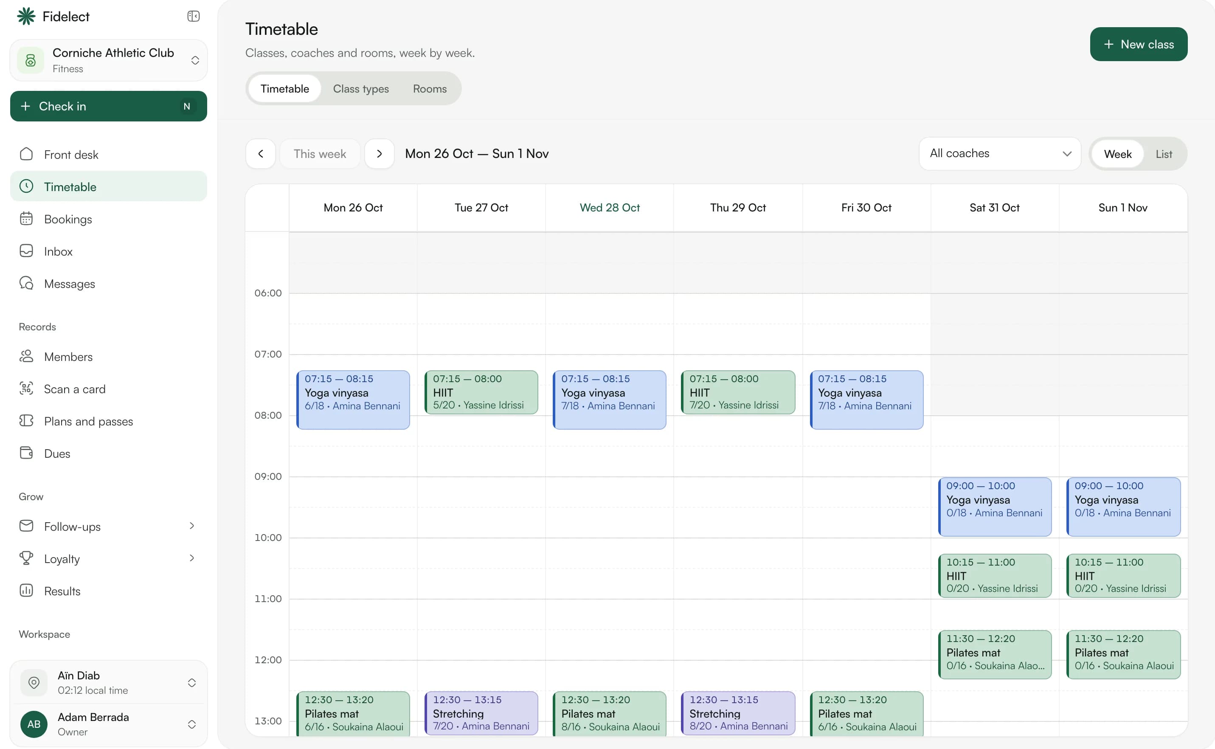Image resolution: width=1215 pixels, height=749 pixels.
Task: Go to next week arrow
Action: click(x=380, y=154)
